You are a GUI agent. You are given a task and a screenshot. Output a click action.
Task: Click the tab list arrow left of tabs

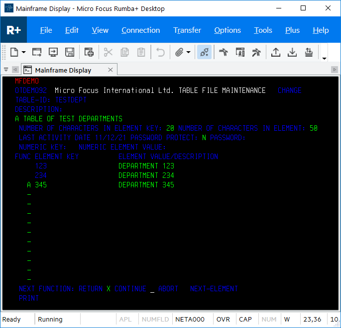point(6,70)
